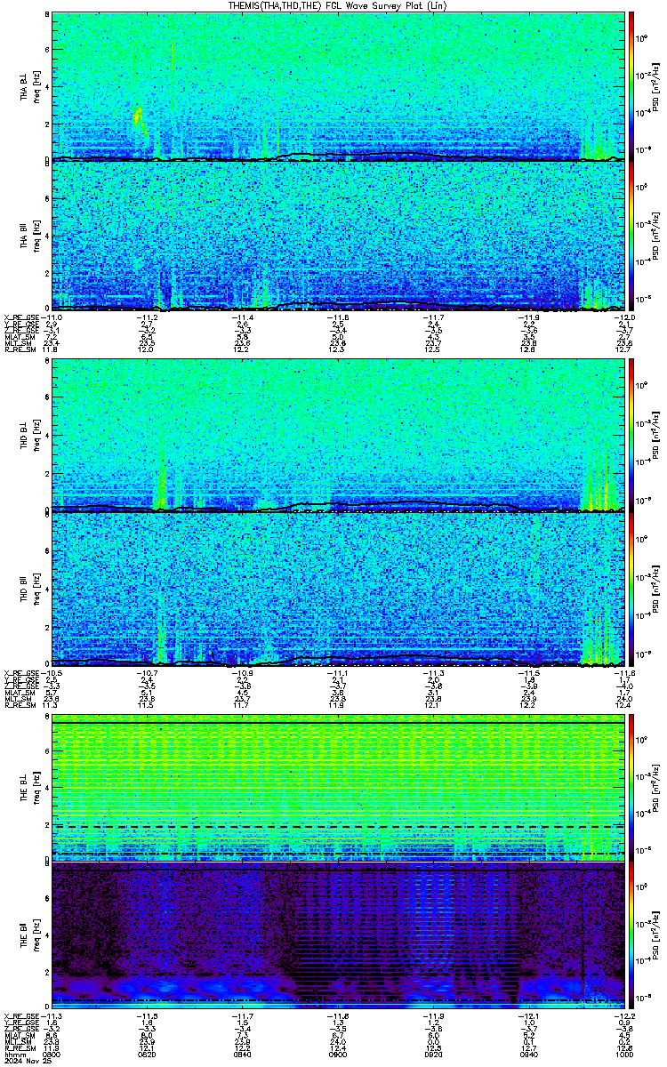Click the 0900 time tick label

(339, 1055)
